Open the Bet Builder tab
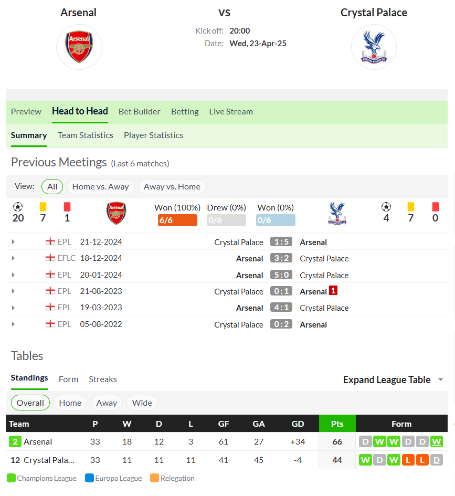Viewport: 455px width, 496px height. click(140, 112)
